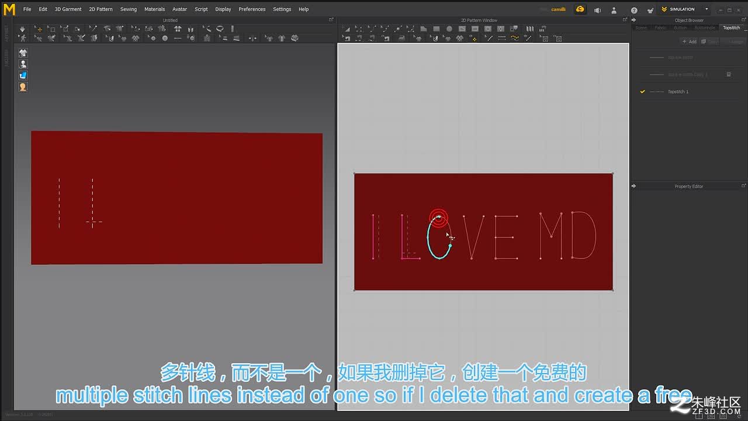Open the garment display icon in 3D viewport

(x=23, y=53)
